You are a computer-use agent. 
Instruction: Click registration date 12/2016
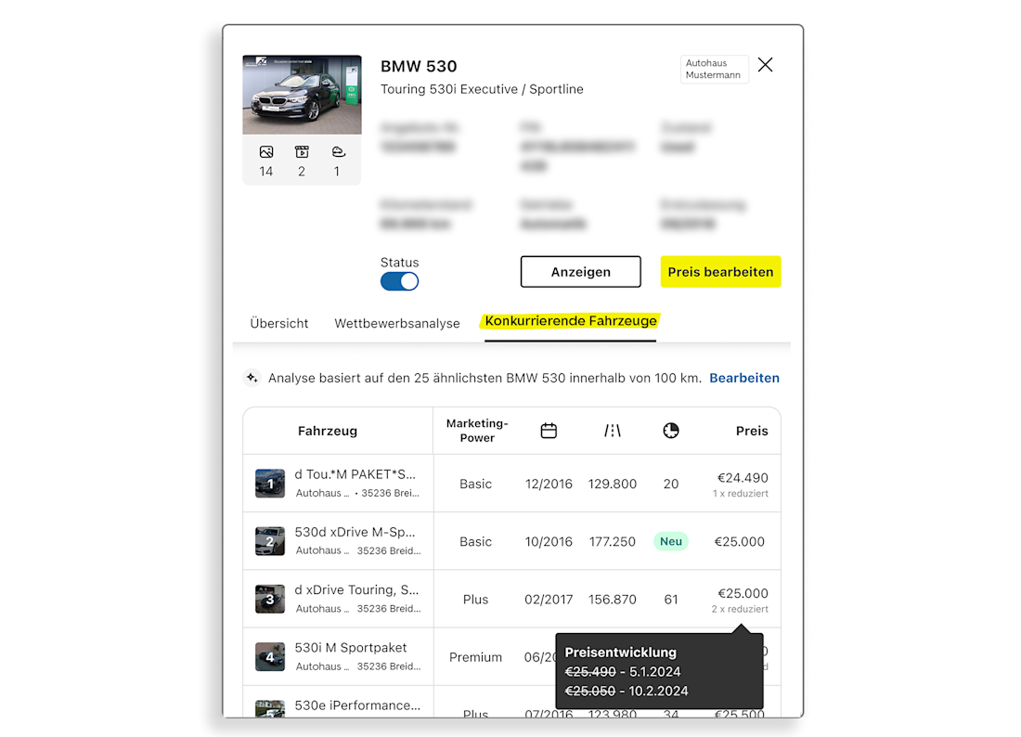click(549, 484)
